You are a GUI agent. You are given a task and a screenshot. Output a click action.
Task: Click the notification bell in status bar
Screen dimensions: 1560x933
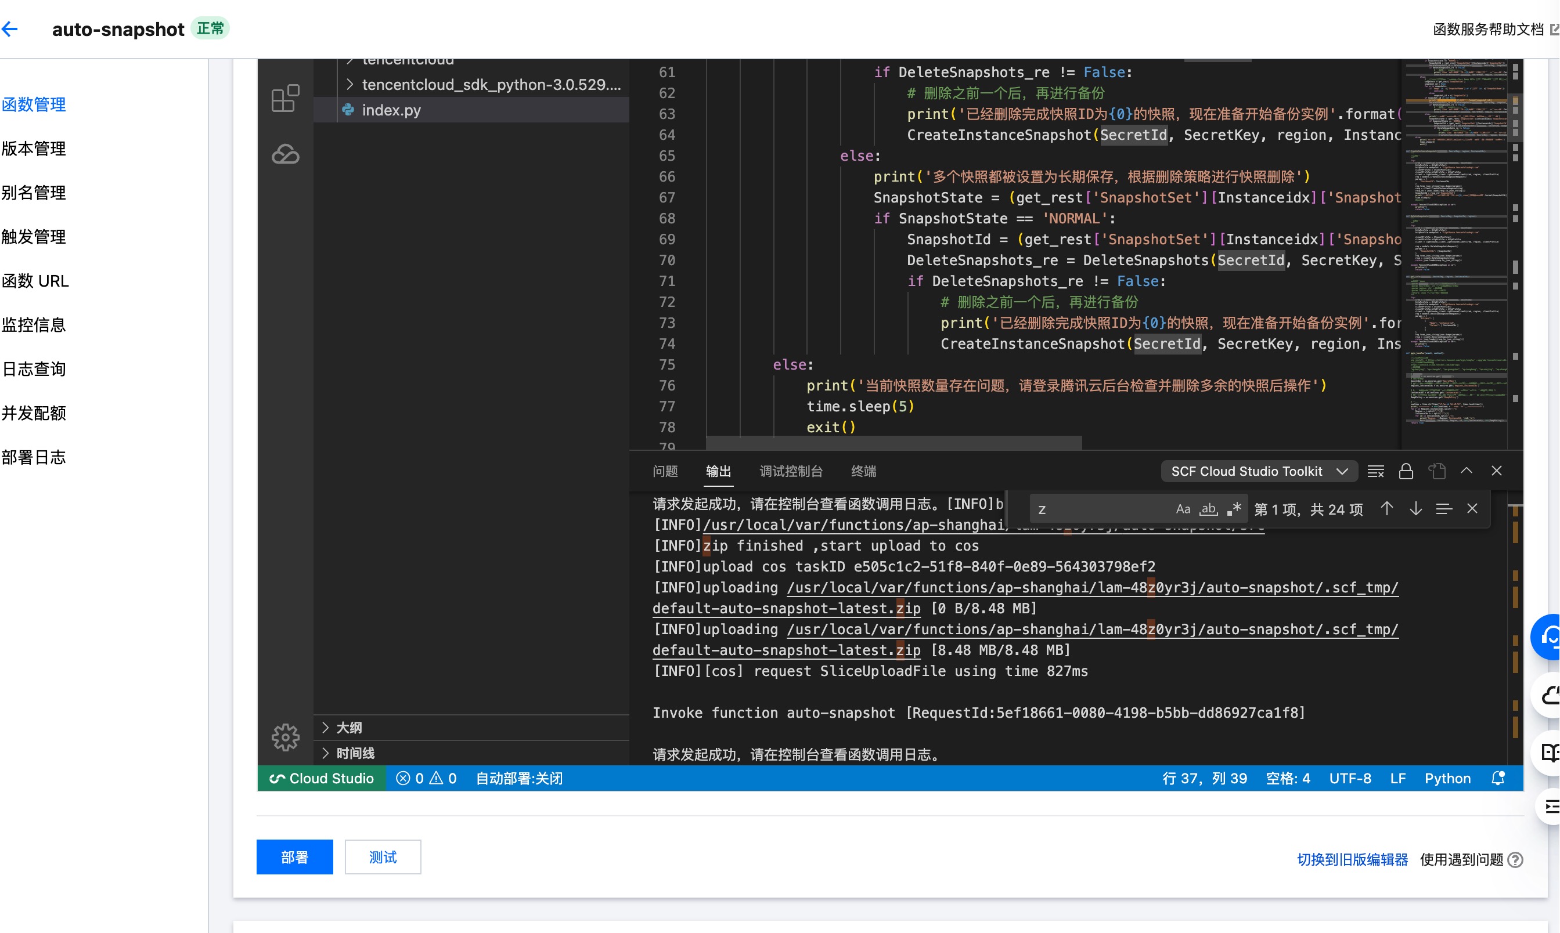tap(1498, 778)
